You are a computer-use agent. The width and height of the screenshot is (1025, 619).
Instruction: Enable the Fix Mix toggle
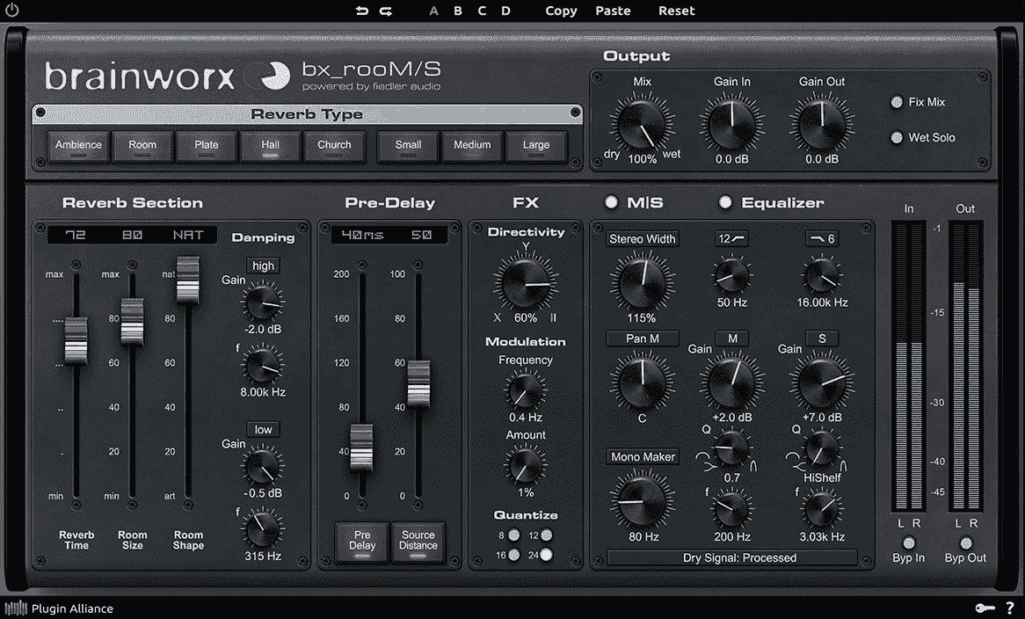(898, 102)
